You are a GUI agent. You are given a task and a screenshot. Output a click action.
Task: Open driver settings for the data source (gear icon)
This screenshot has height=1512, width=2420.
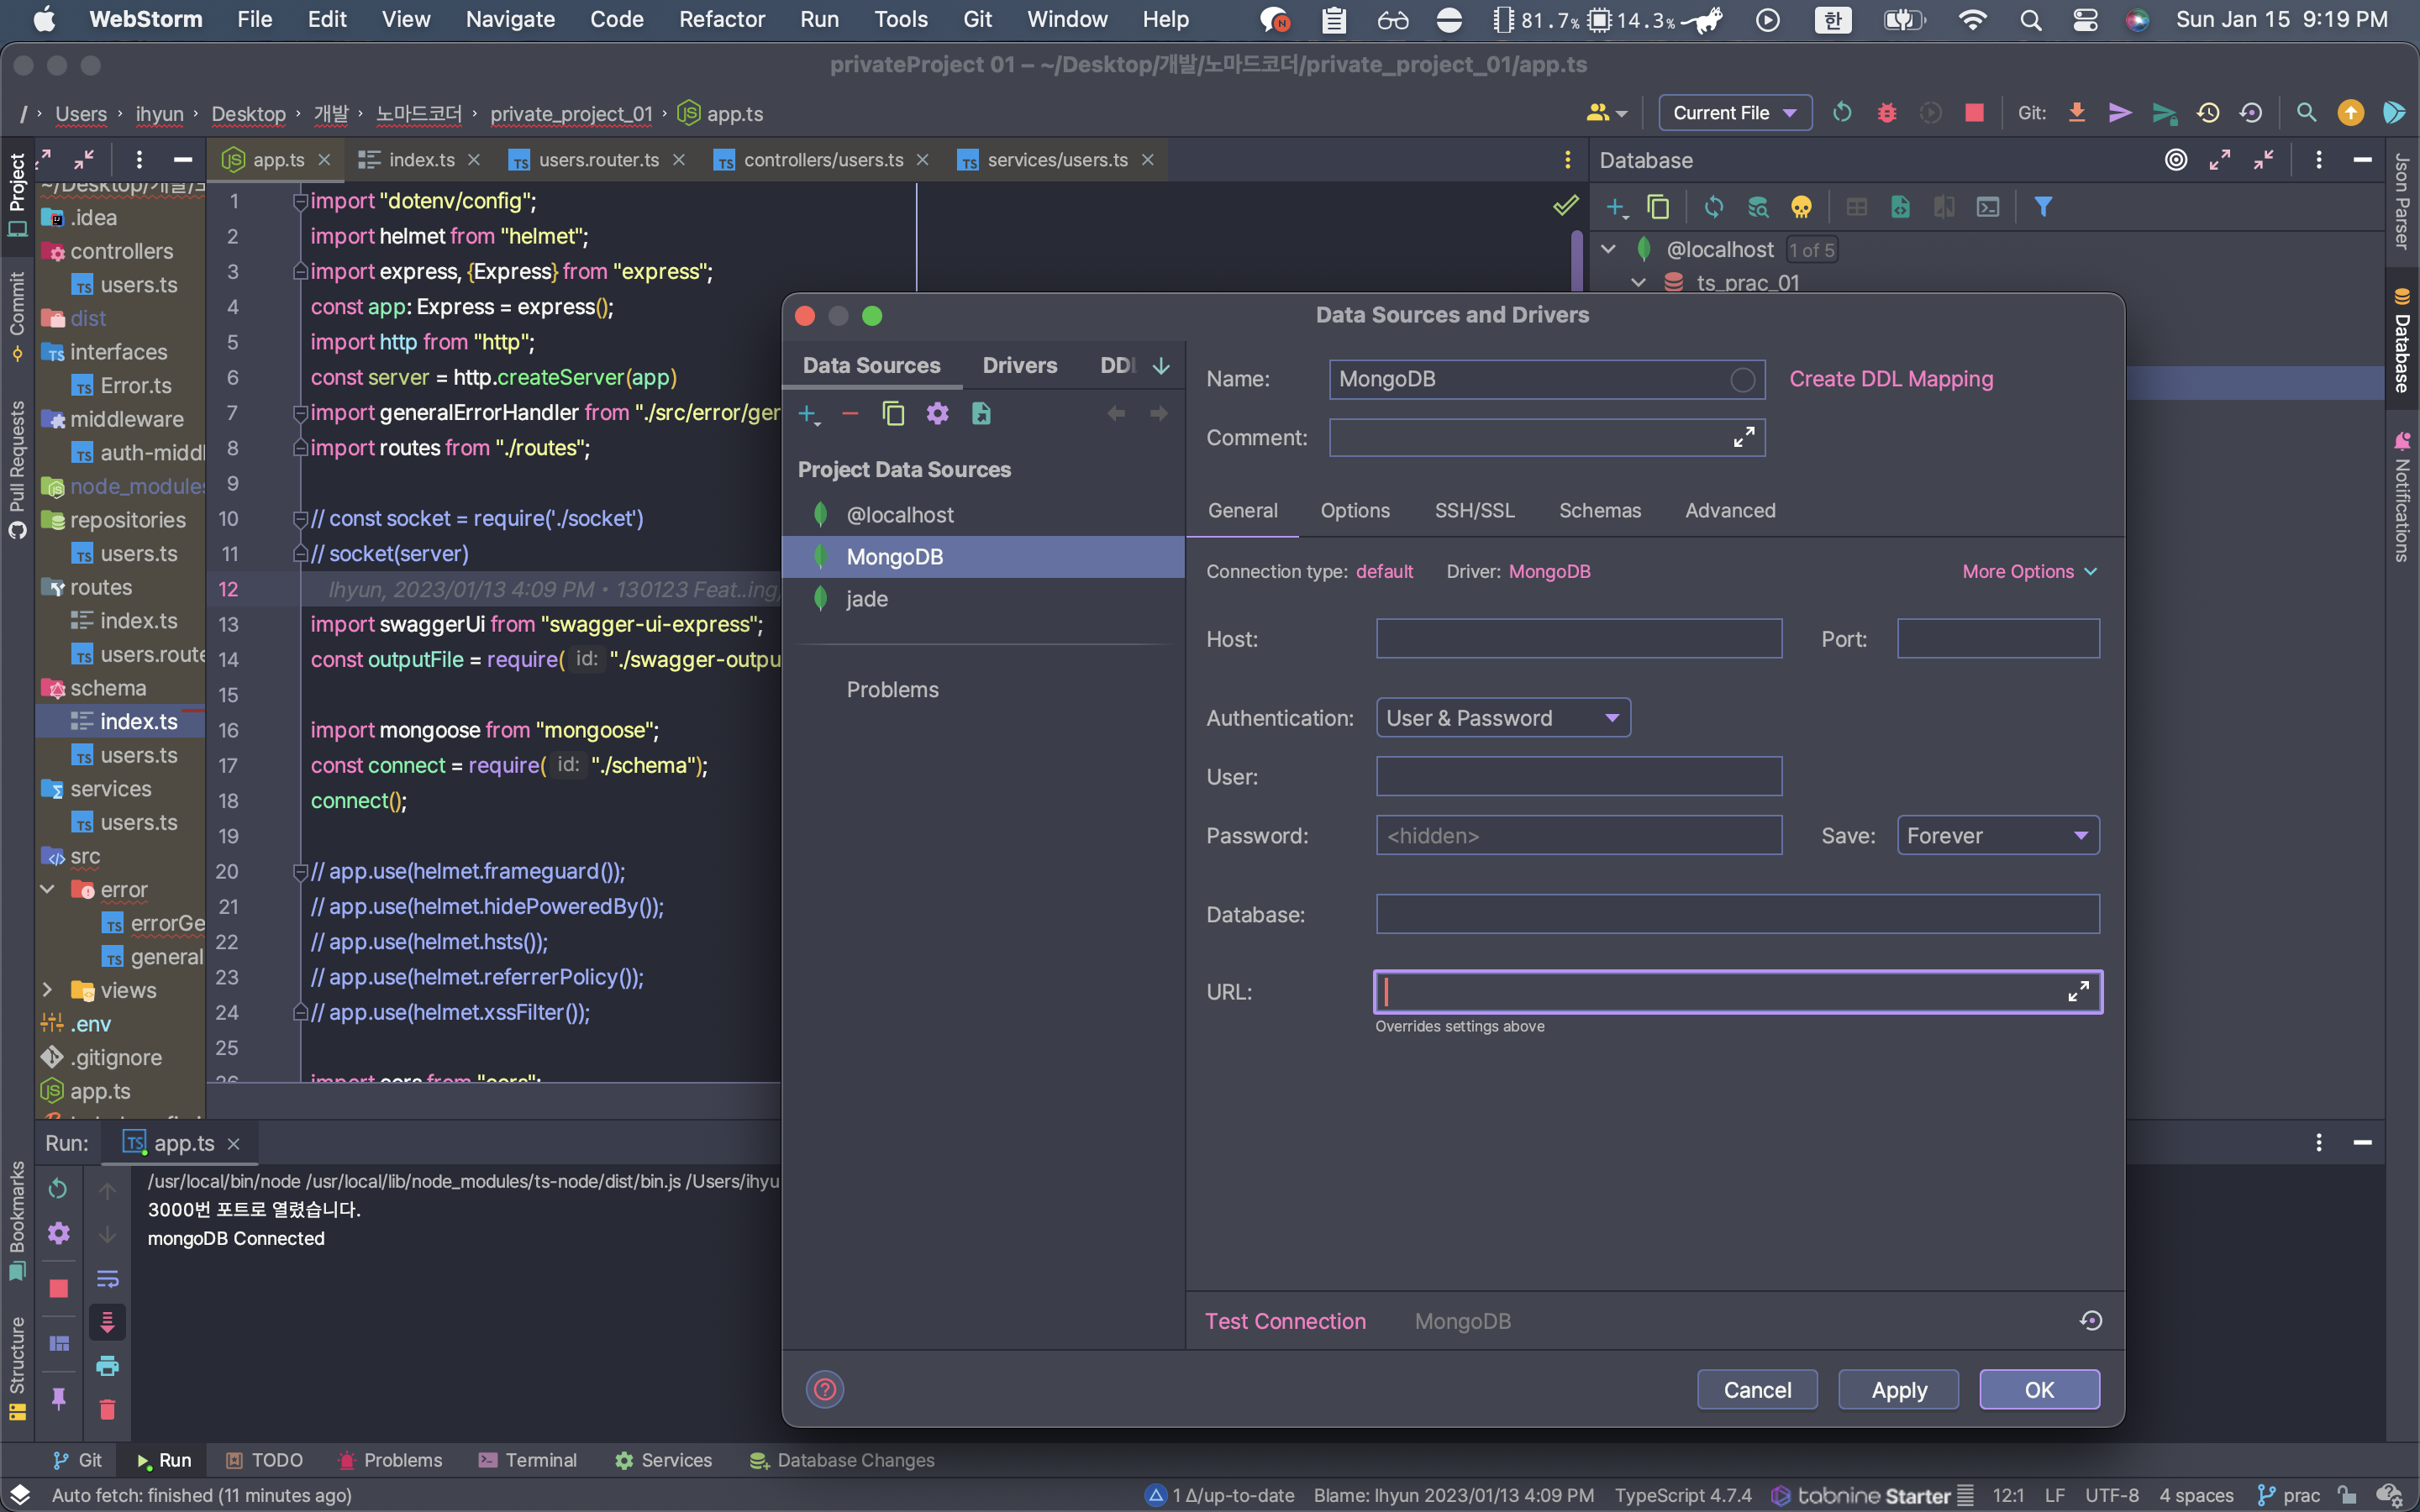[x=937, y=414]
